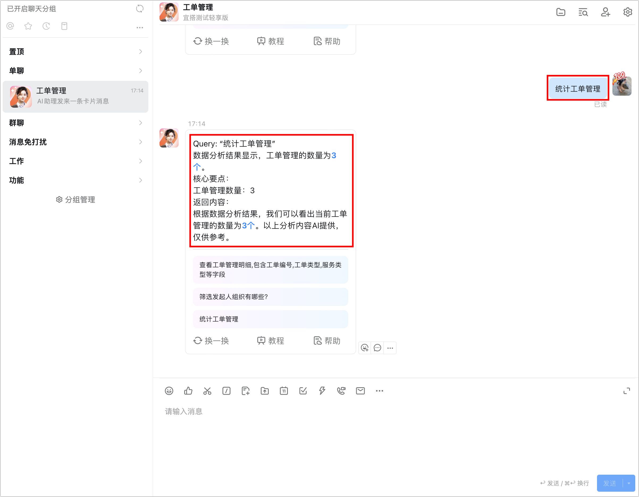The width and height of the screenshot is (639, 497).
Task: Open the mail icon in input toolbar
Action: tap(360, 391)
